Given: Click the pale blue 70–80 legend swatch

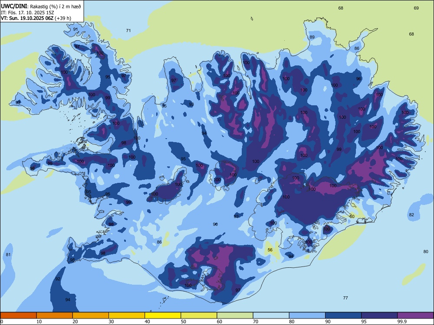Looking at the screenshot, I should (271, 315).
